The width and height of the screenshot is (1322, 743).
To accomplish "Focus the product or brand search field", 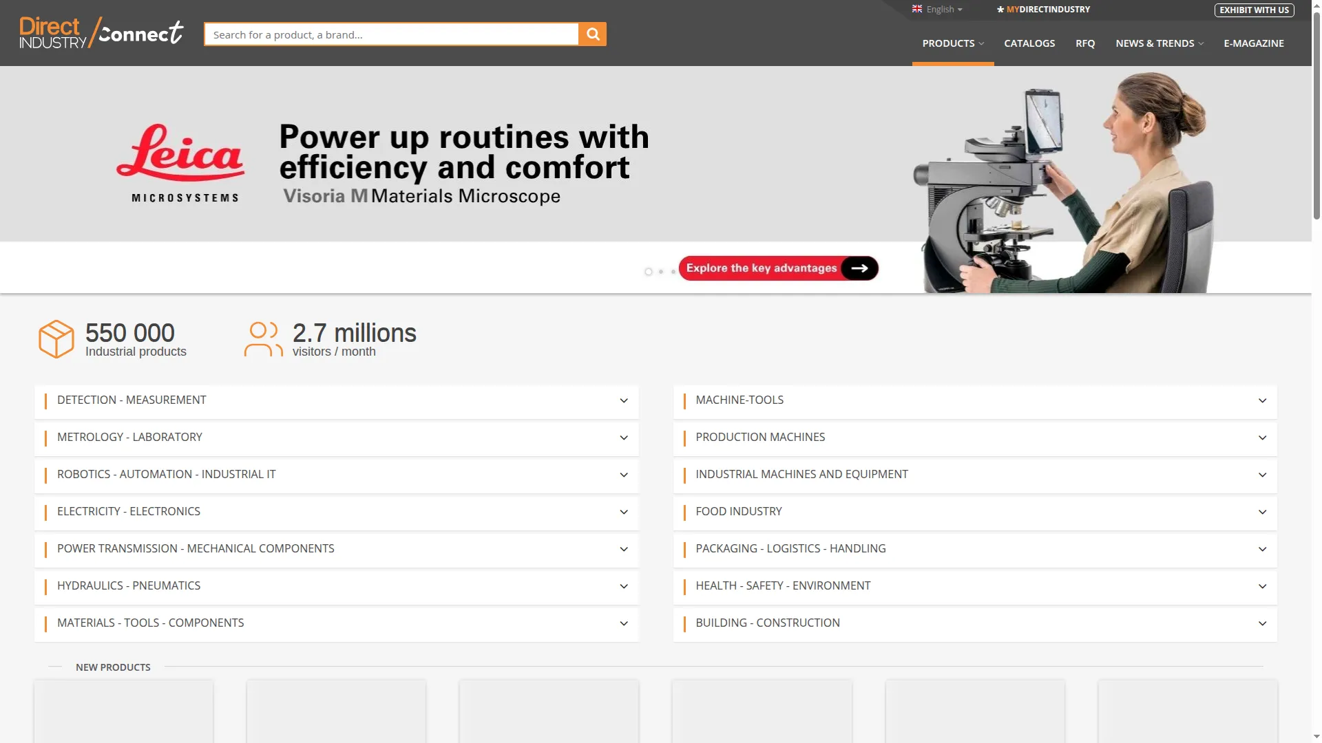I will click(392, 34).
